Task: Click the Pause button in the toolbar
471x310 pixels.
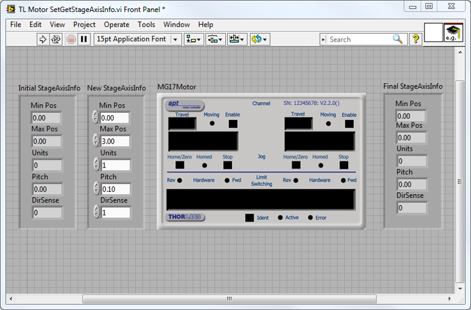Action: click(x=84, y=39)
